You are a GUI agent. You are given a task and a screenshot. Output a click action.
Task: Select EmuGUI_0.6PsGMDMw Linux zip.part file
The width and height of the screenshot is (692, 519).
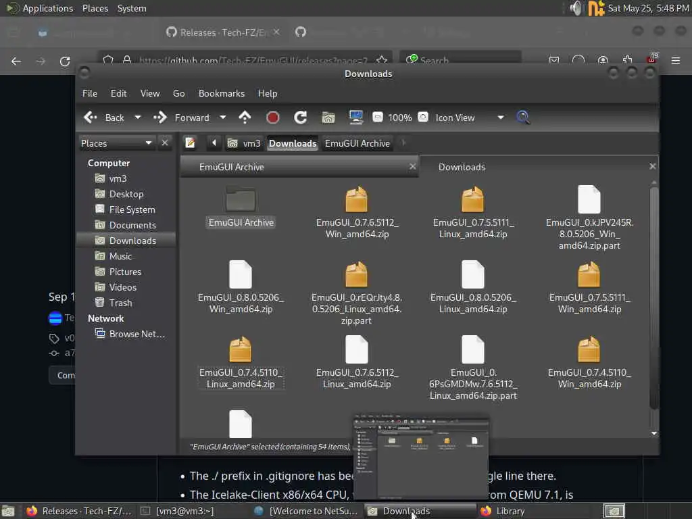pyautogui.click(x=472, y=349)
